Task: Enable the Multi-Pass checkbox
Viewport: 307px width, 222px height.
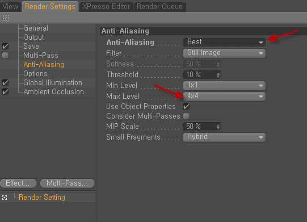Action: (x=5, y=56)
